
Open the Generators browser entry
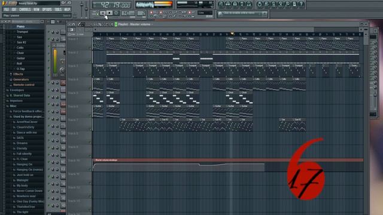point(21,79)
